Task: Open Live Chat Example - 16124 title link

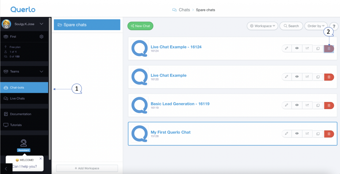Action: click(x=176, y=47)
